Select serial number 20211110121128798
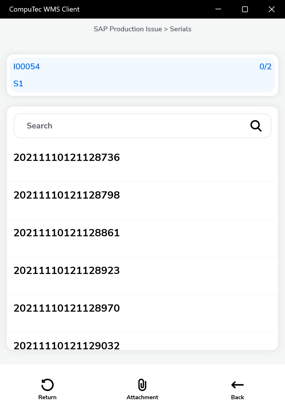Screen dimensions: 285x405 point(67,195)
